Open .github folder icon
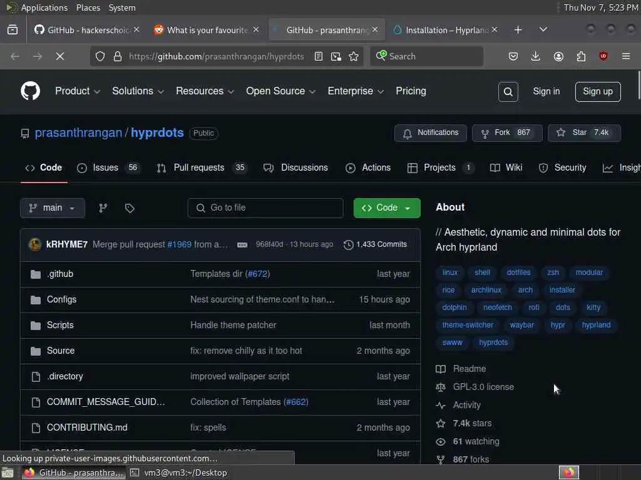Screen dimensions: 641x480 (36, 274)
